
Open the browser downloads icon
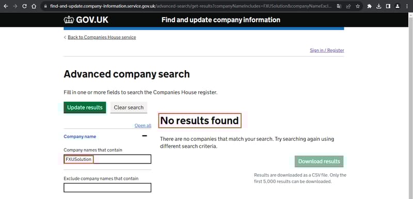(379, 6)
